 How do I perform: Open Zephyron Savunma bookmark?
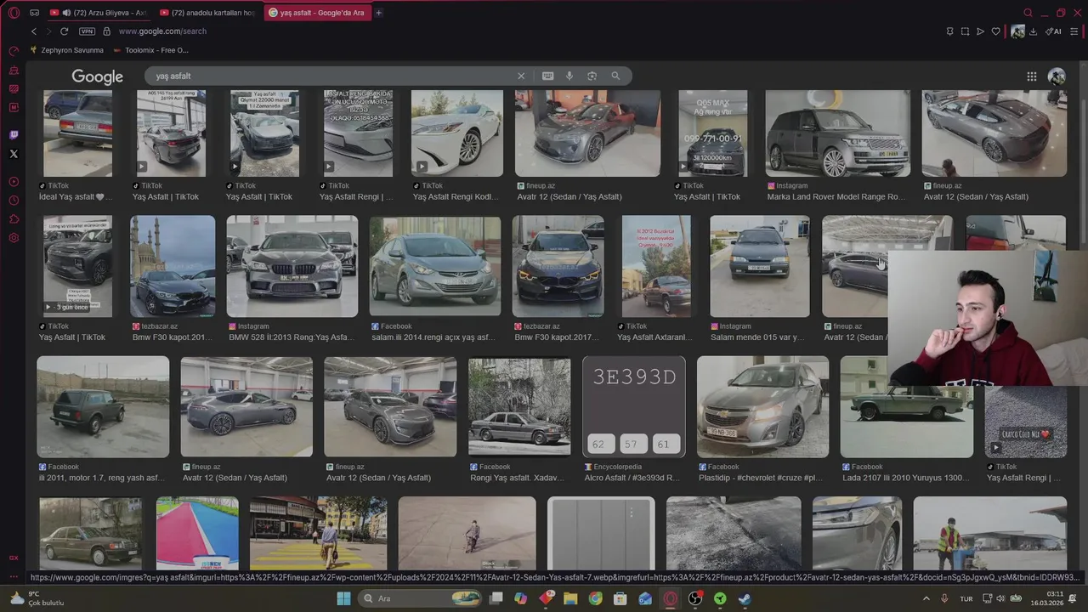66,50
